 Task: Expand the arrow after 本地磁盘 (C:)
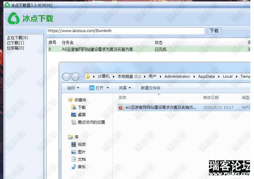click(x=145, y=77)
